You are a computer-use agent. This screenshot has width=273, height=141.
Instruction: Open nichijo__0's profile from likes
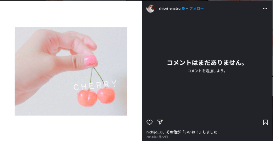click(154, 132)
